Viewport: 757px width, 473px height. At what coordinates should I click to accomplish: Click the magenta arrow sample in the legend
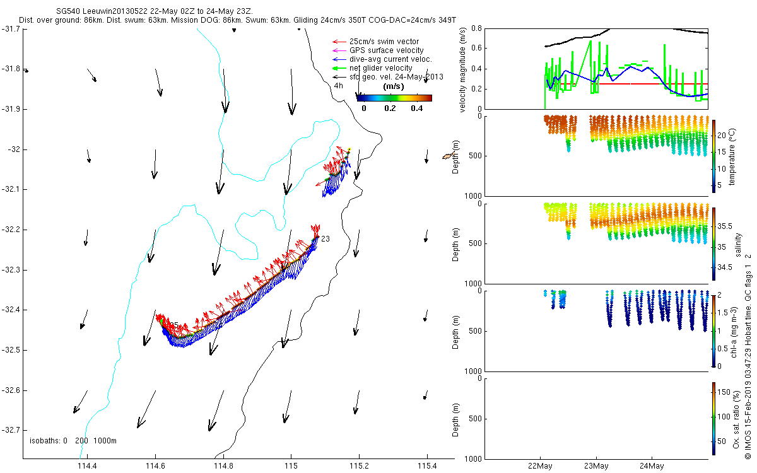point(339,50)
